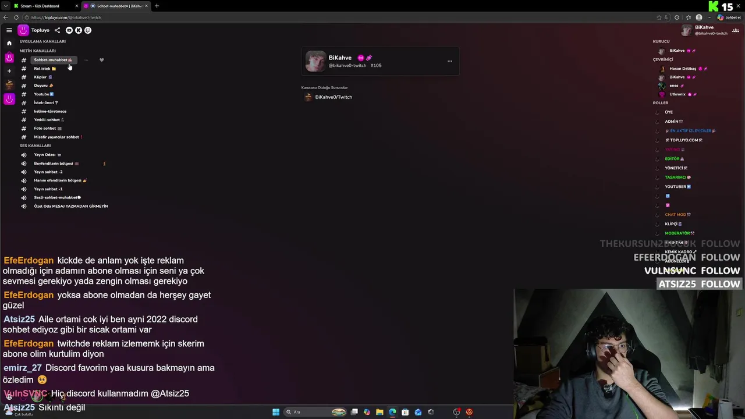Image resolution: width=745 pixels, height=419 pixels.
Task: Join the Hanım efendilerin bölgesi voice channel
Action: coord(60,180)
